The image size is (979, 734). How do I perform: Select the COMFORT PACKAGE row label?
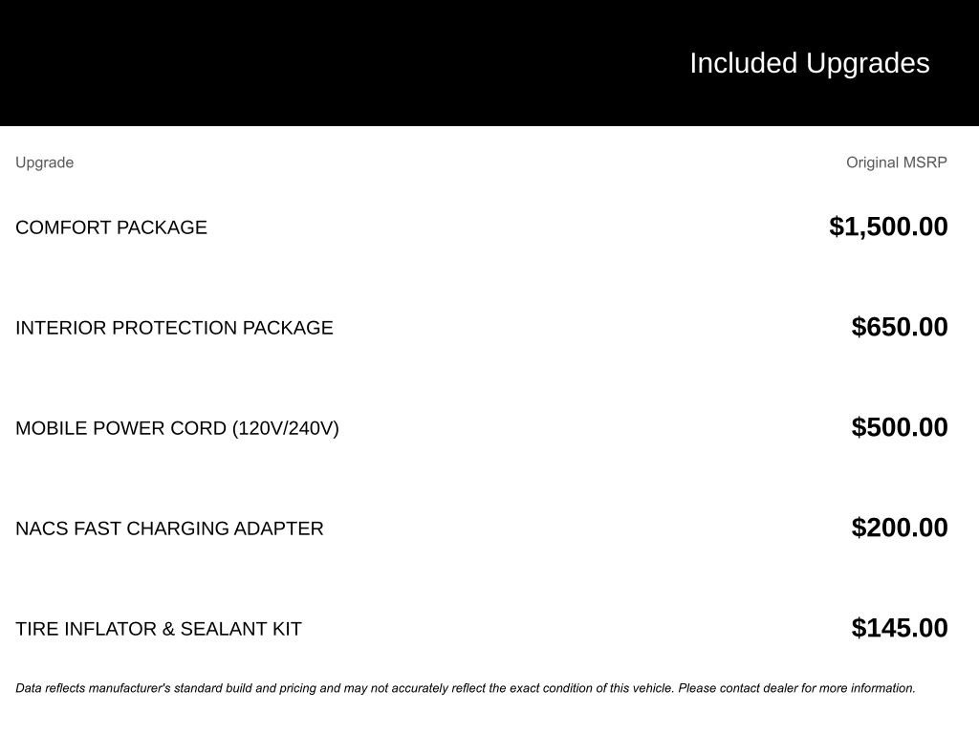[x=111, y=227]
